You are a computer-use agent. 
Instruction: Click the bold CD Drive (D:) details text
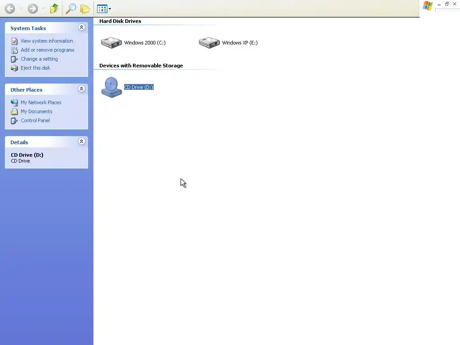[x=27, y=155]
